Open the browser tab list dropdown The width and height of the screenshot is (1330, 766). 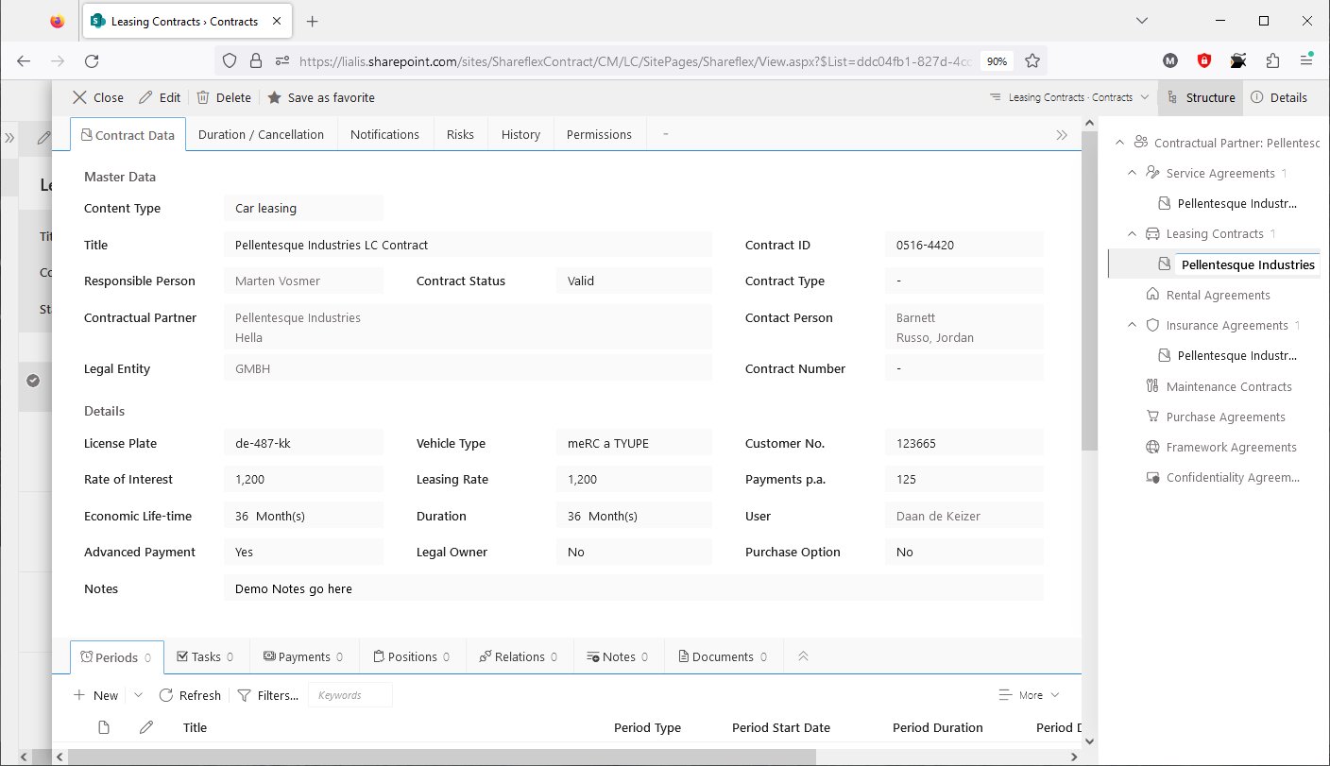(1142, 21)
